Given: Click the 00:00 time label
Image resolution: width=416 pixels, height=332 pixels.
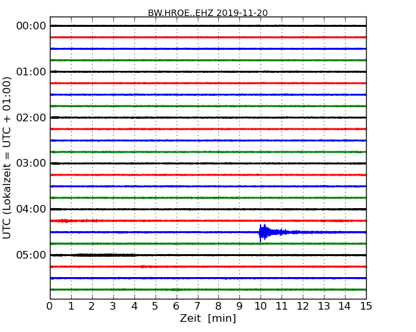Looking at the screenshot, I should 31,26.
